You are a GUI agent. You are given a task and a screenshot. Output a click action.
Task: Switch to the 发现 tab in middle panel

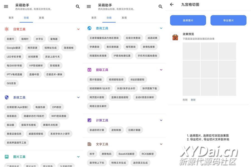click(124, 18)
